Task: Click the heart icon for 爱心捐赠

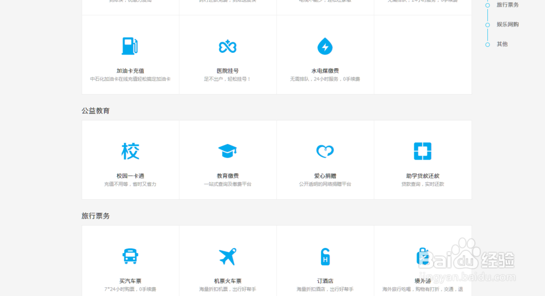Action: tap(325, 151)
